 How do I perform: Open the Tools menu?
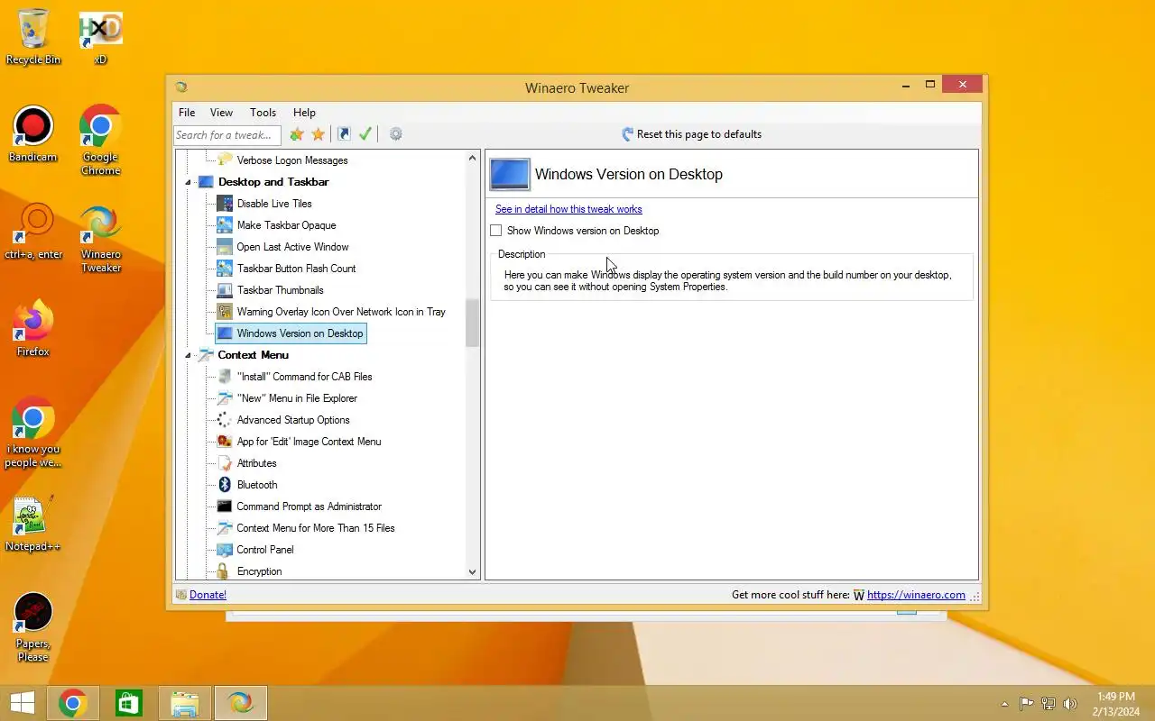coord(263,113)
